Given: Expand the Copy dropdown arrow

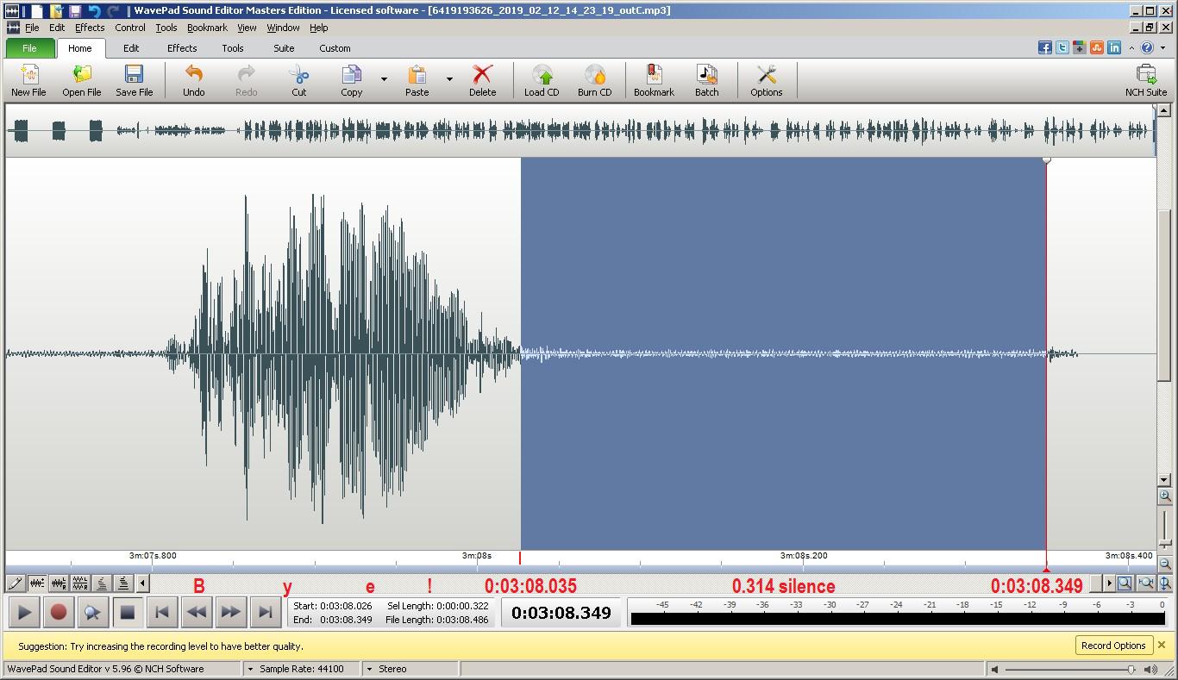Looking at the screenshot, I should 384,79.
